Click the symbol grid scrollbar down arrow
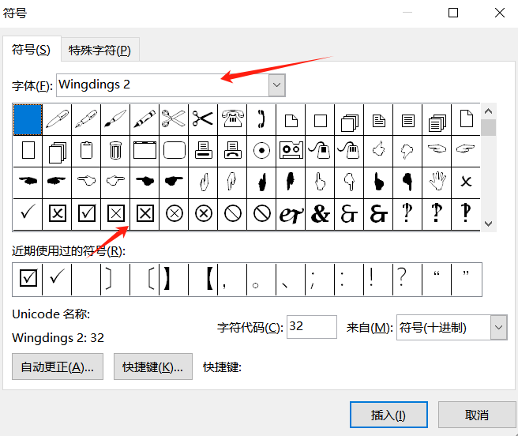Screen dimensions: 518x436 click(488, 224)
